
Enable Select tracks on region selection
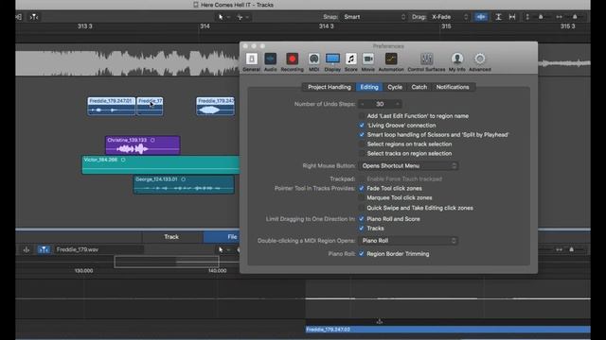click(x=362, y=153)
